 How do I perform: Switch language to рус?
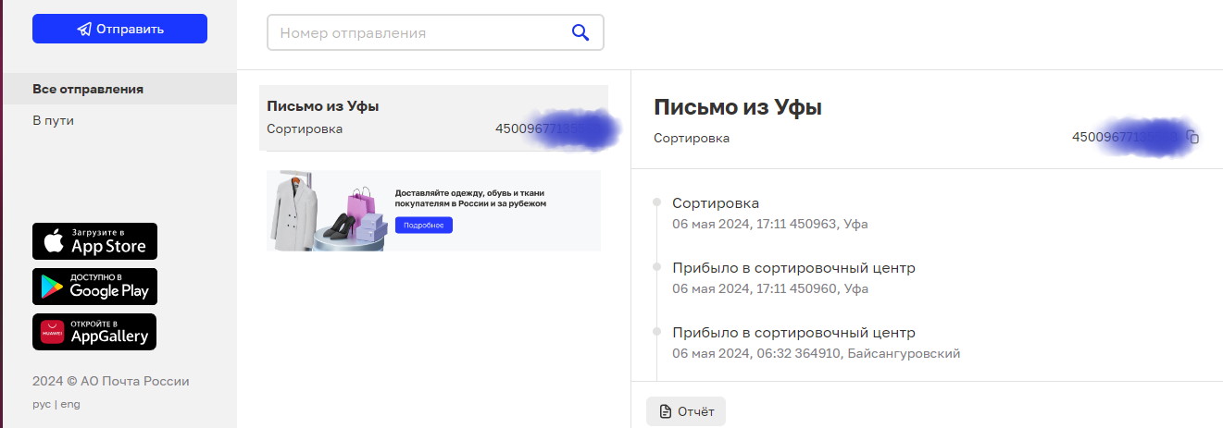coord(42,404)
